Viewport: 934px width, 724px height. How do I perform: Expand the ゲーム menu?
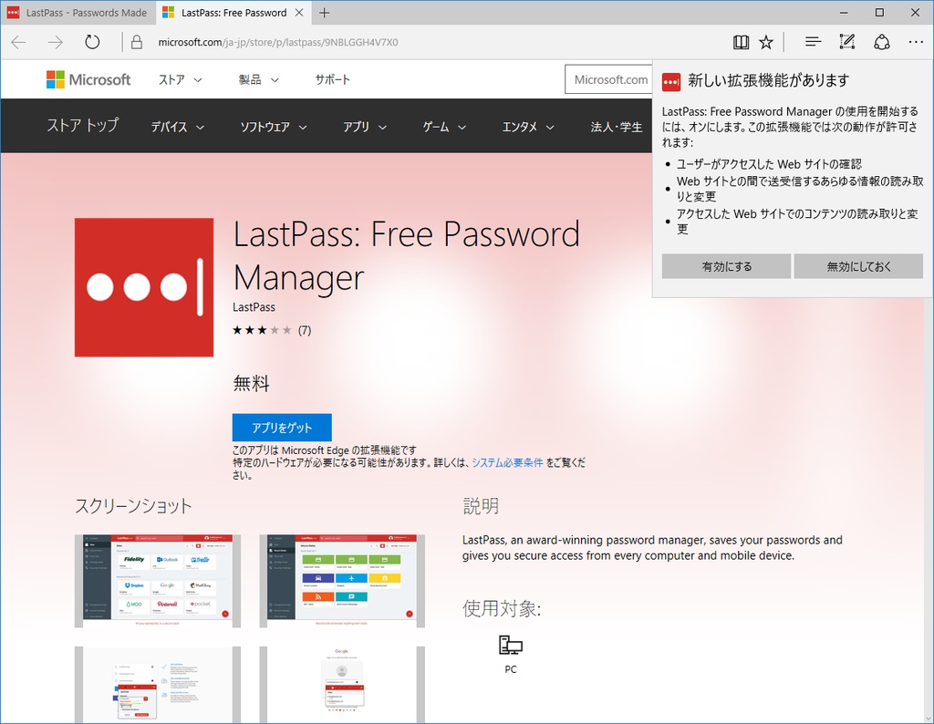[444, 127]
